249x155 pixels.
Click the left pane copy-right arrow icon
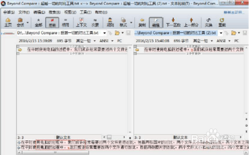20,50
